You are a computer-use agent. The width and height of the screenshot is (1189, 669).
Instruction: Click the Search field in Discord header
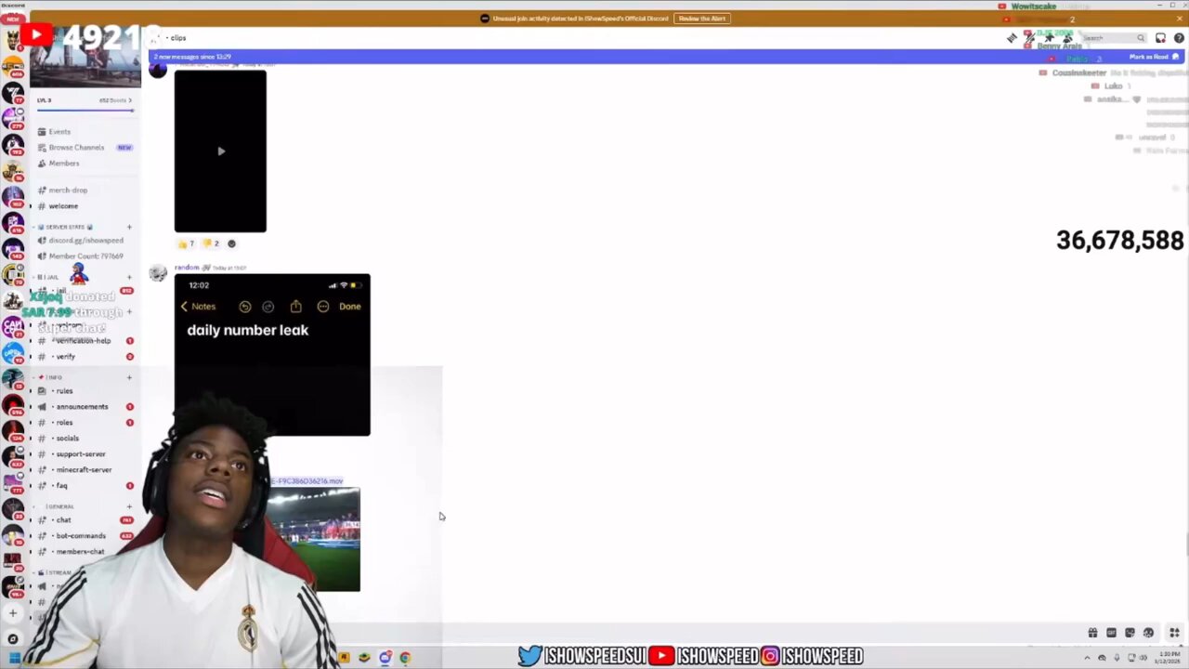tap(1114, 38)
